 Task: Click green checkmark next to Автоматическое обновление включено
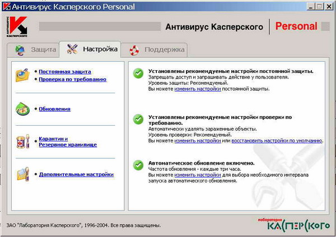(138, 165)
